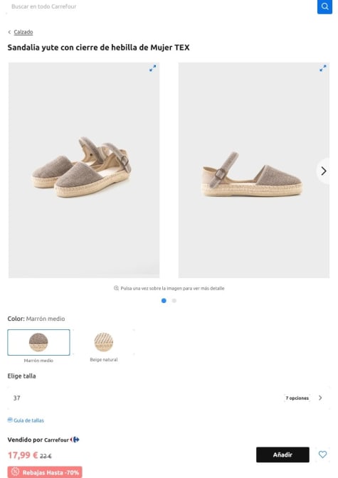338x478 pixels.
Task: Go back to the Calzado category
Action: [23, 32]
